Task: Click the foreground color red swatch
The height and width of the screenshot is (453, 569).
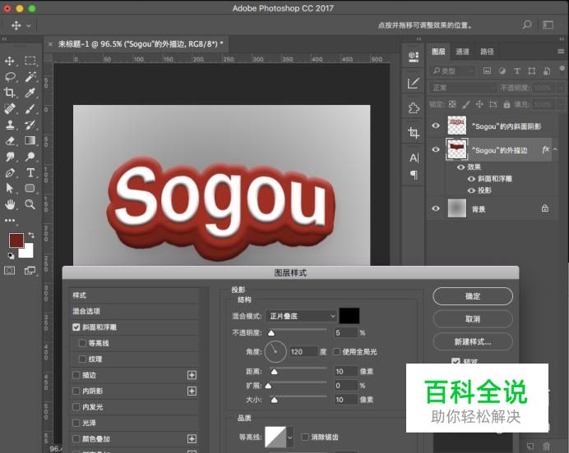Action: [16, 240]
